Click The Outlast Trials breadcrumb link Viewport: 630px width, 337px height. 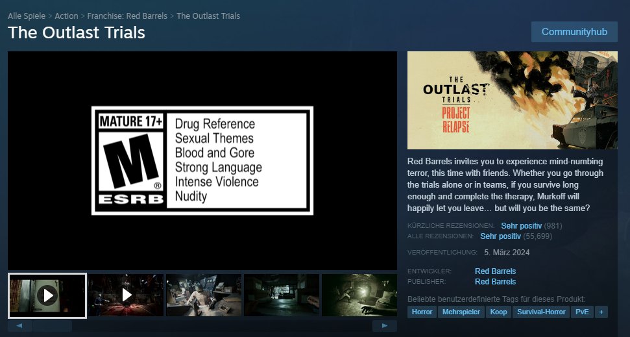(208, 16)
